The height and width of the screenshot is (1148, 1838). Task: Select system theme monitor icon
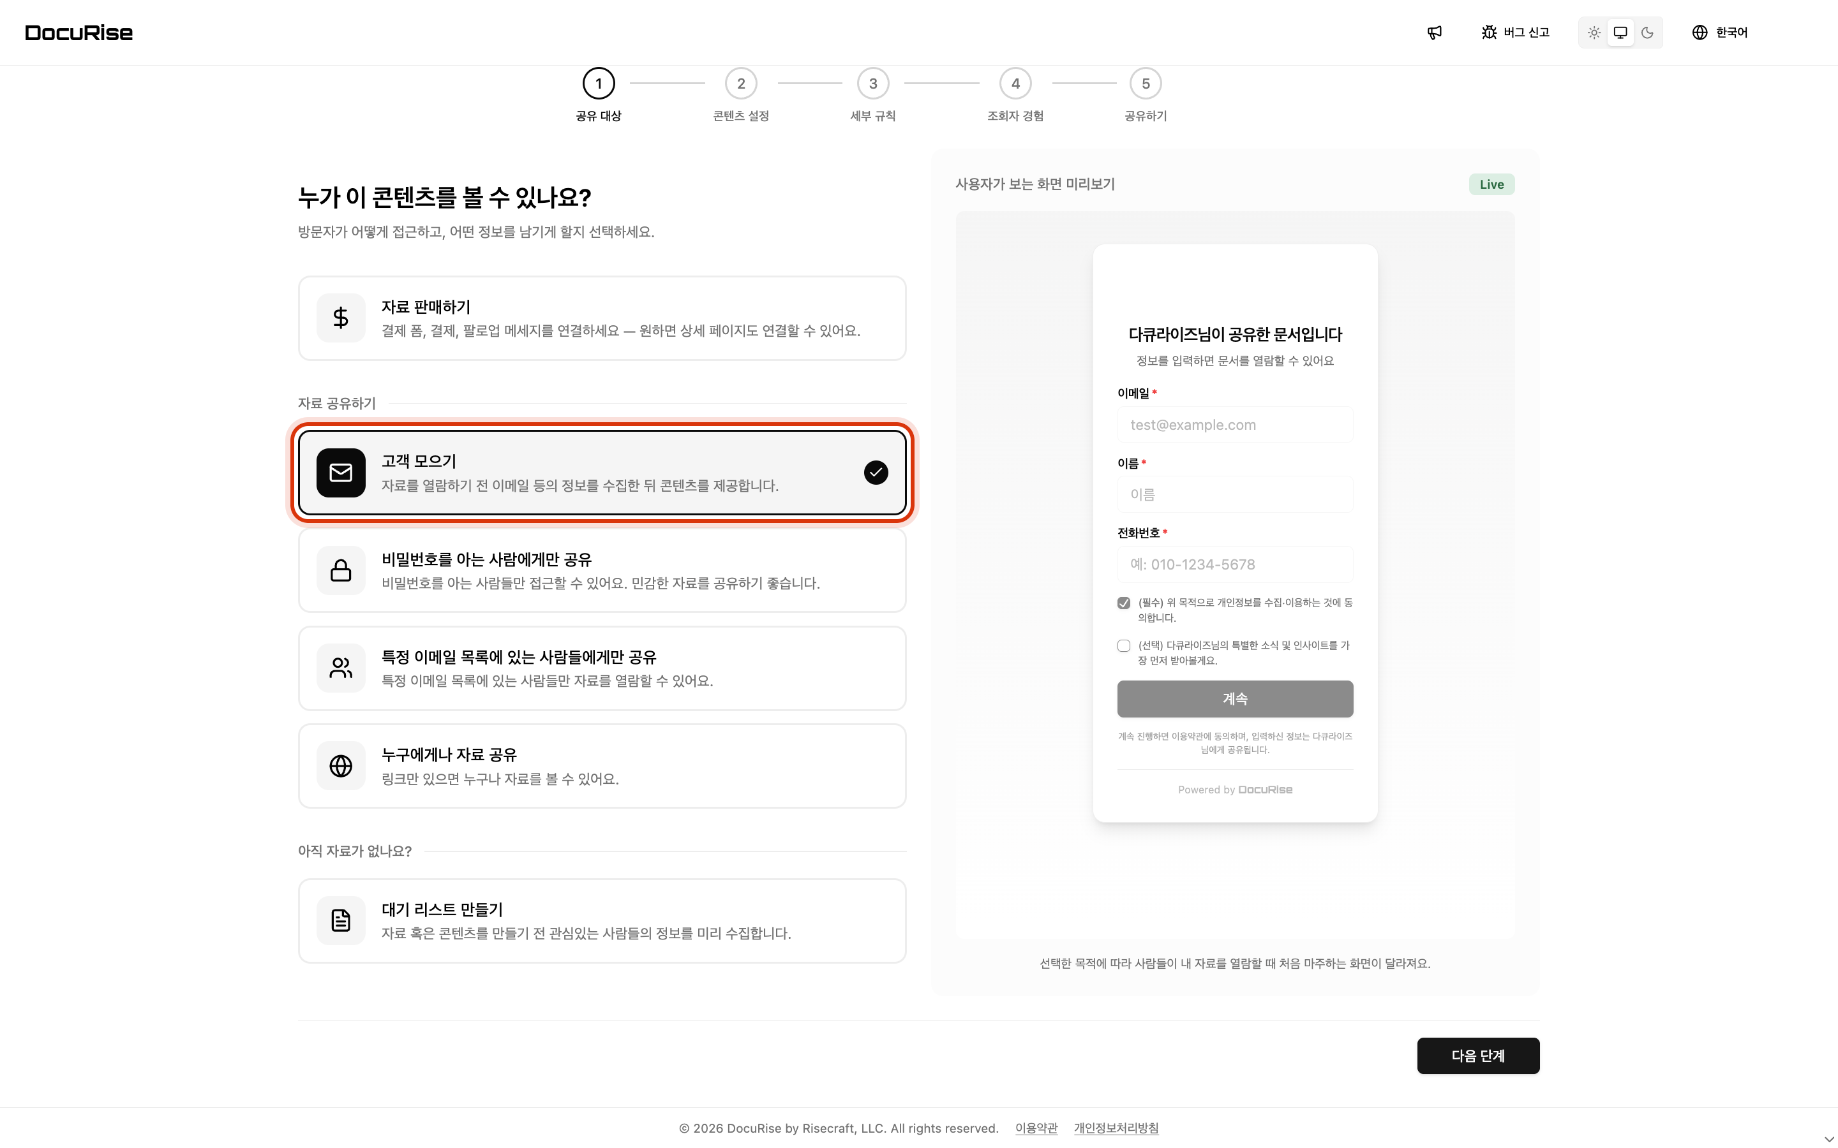point(1620,33)
